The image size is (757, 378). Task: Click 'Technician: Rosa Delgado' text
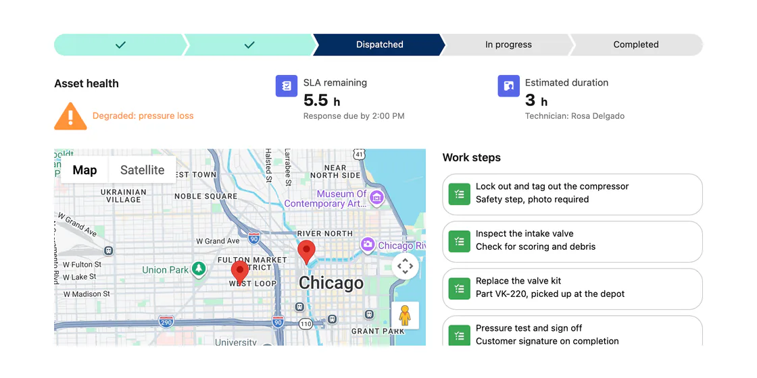575,116
